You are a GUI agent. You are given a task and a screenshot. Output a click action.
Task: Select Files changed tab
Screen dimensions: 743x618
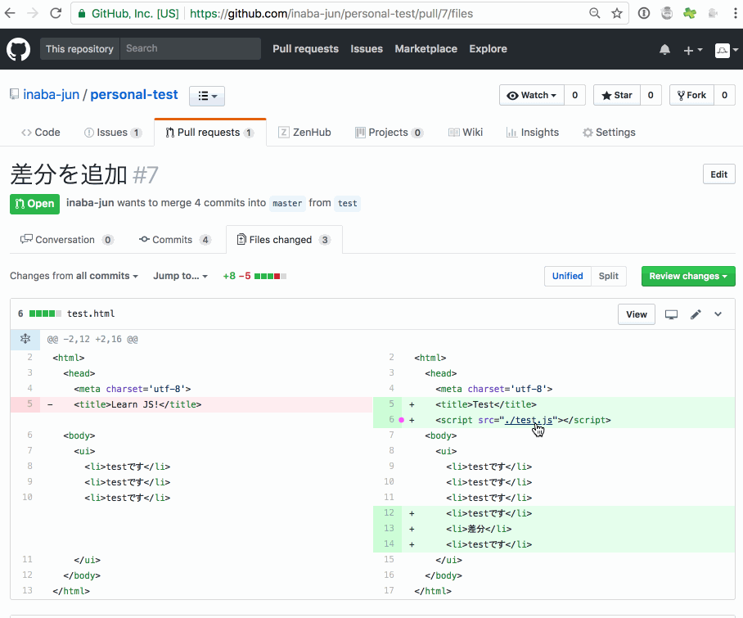click(284, 240)
